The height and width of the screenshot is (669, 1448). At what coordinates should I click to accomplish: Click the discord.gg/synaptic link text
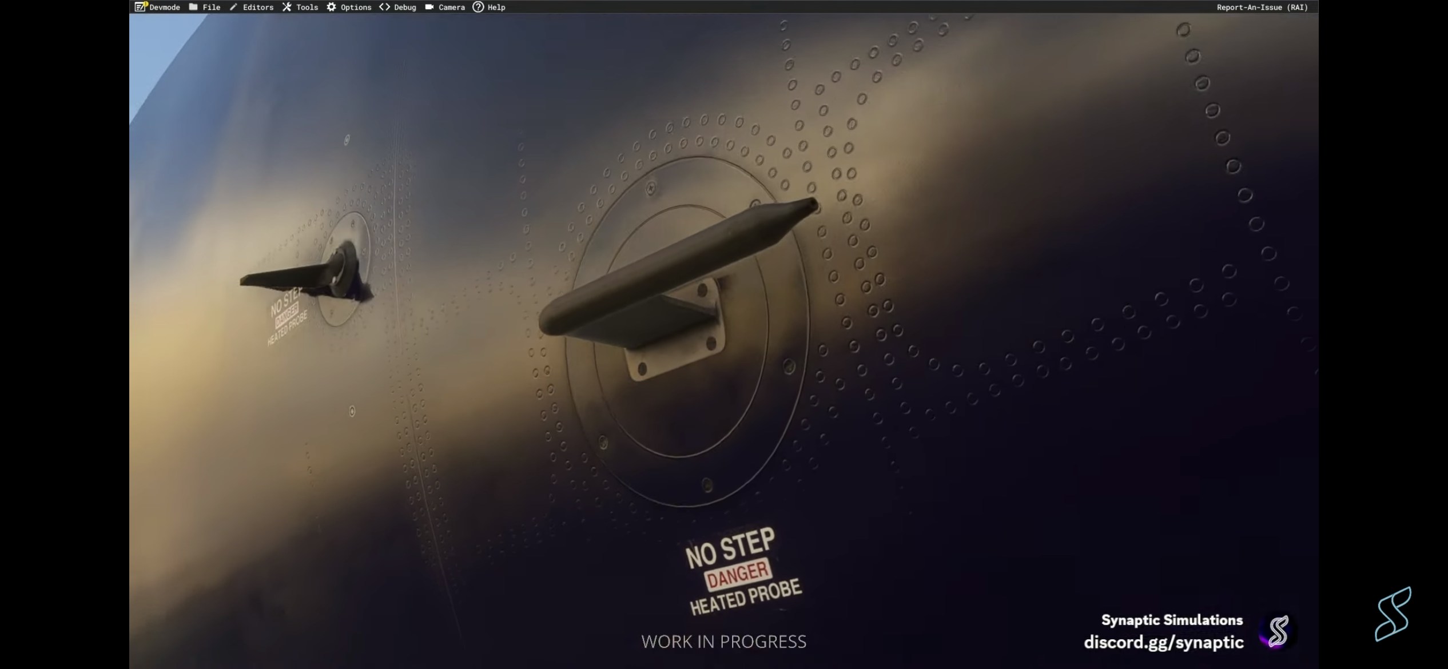pos(1164,642)
